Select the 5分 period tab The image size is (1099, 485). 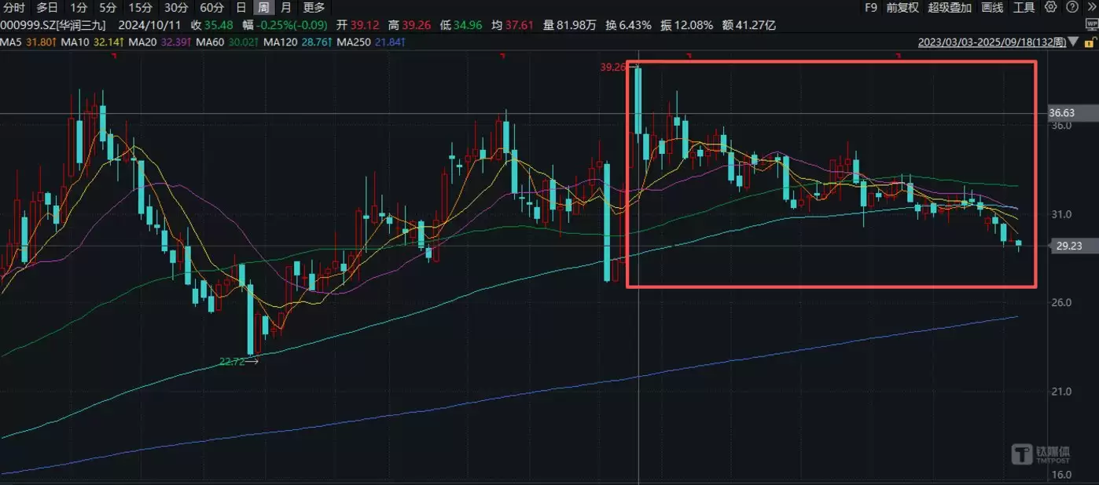[x=108, y=8]
